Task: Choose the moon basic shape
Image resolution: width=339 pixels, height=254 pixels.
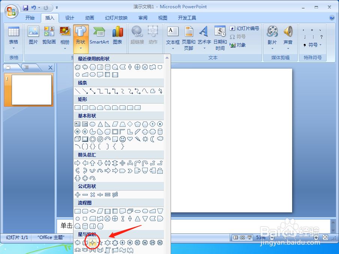Action: pos(153,139)
